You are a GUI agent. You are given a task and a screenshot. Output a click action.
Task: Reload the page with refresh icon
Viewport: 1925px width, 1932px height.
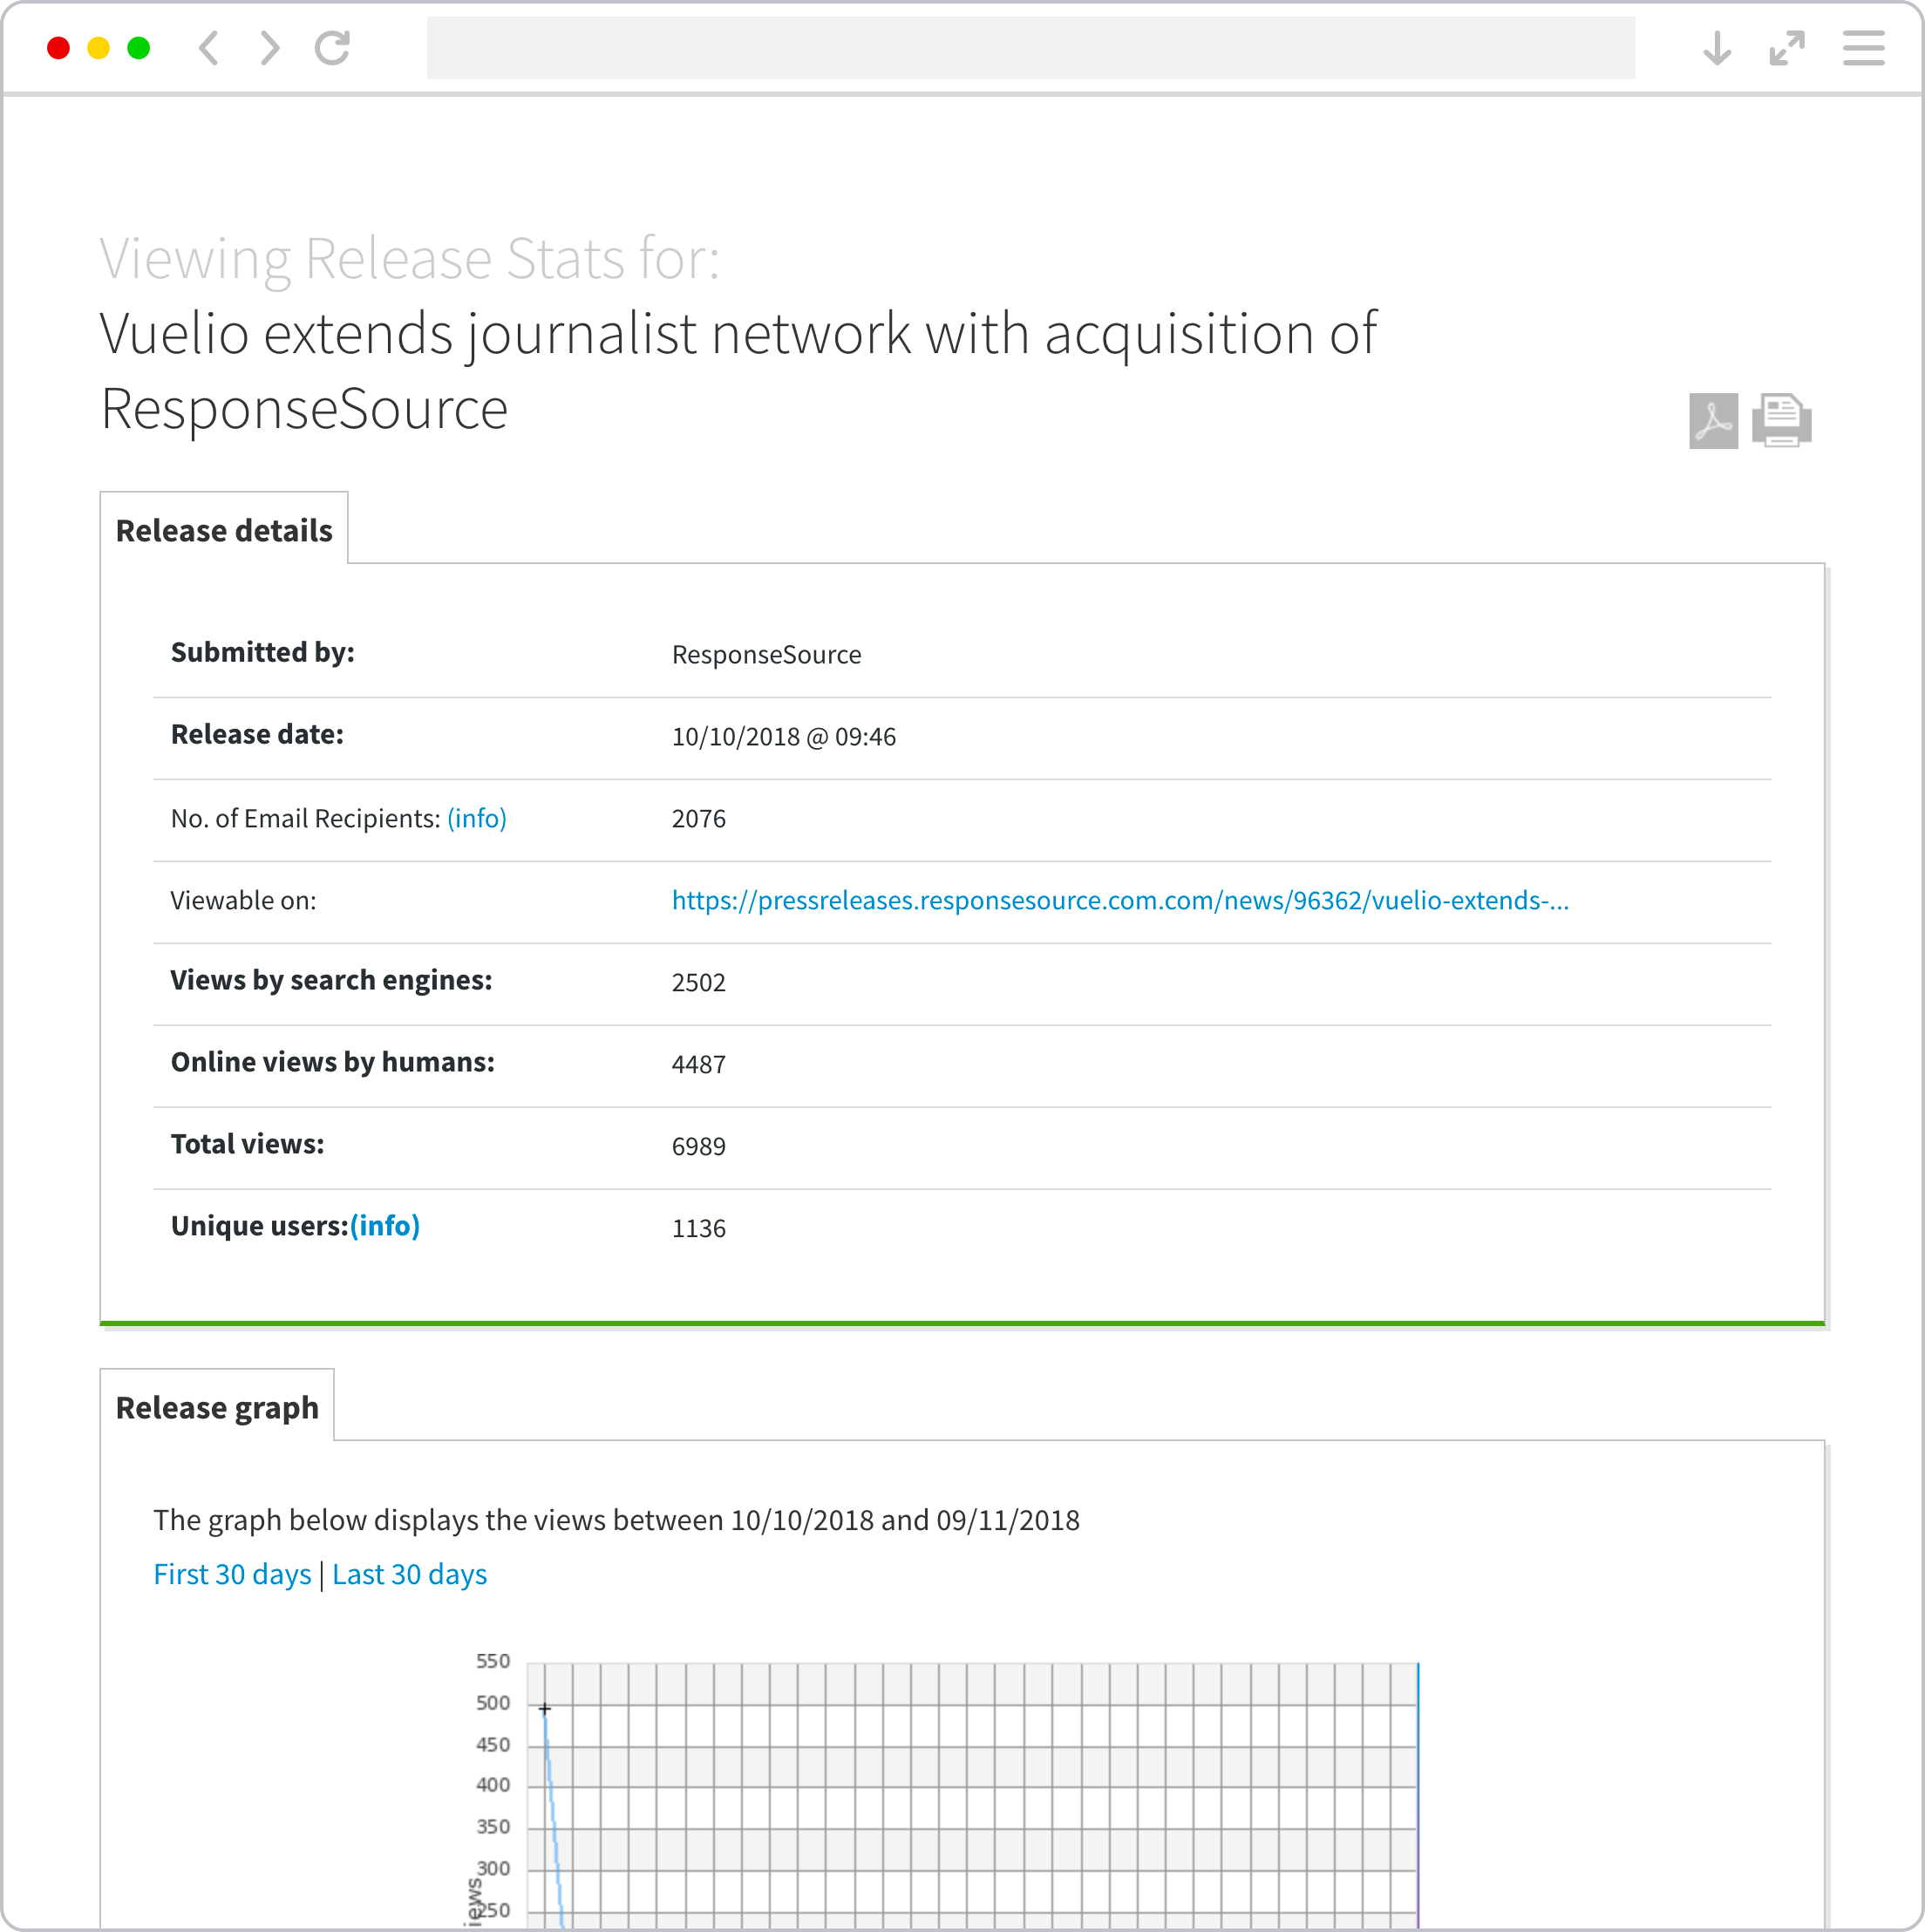[332, 48]
